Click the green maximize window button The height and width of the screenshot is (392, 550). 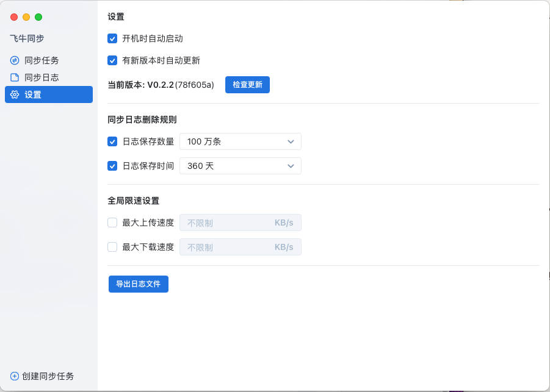tap(38, 17)
